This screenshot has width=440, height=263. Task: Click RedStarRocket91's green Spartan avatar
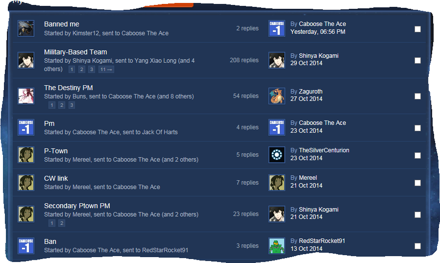point(277,246)
